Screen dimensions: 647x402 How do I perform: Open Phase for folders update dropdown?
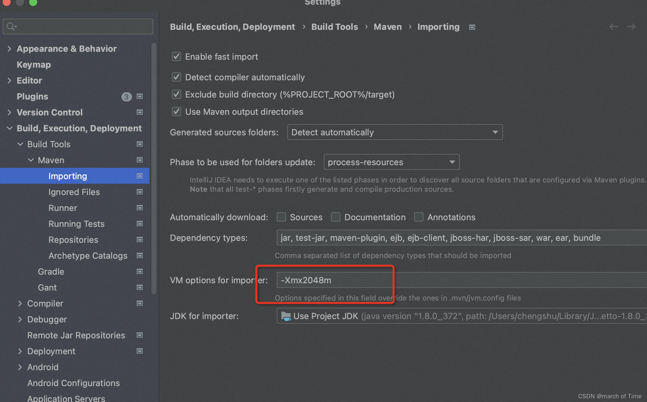click(x=392, y=162)
